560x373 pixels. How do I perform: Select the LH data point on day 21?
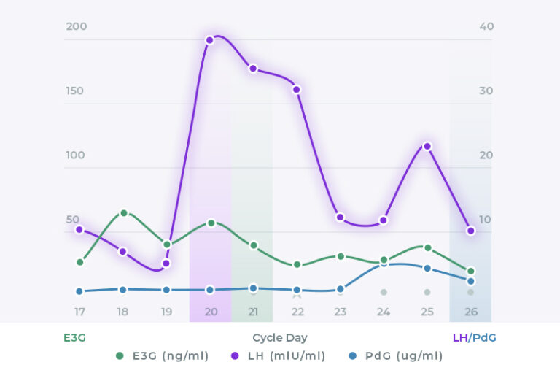pos(253,69)
